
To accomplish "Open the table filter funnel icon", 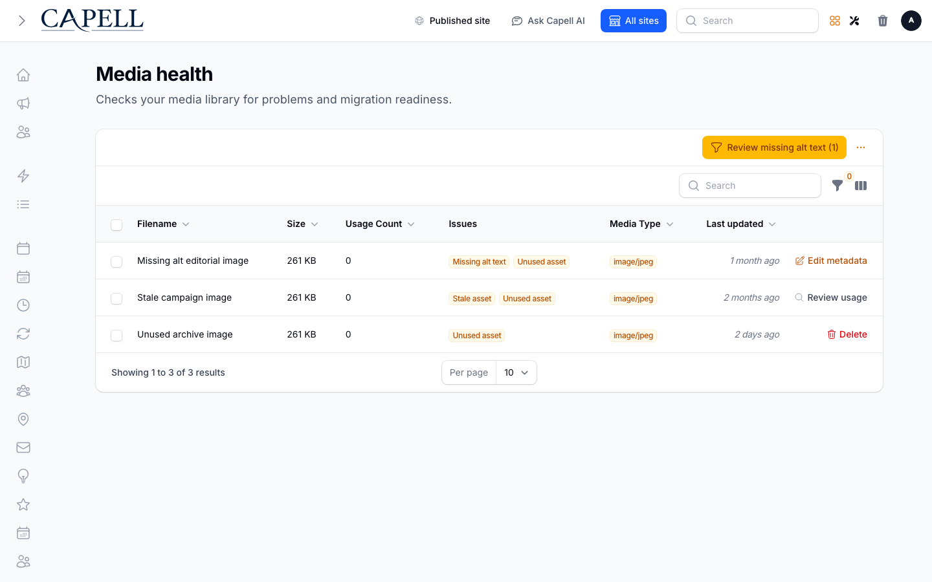I will (x=838, y=186).
